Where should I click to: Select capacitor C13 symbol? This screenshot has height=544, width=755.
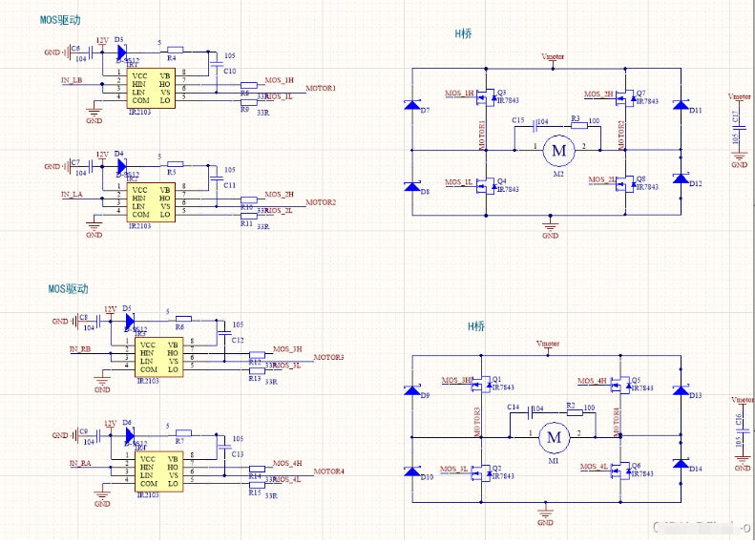(224, 447)
